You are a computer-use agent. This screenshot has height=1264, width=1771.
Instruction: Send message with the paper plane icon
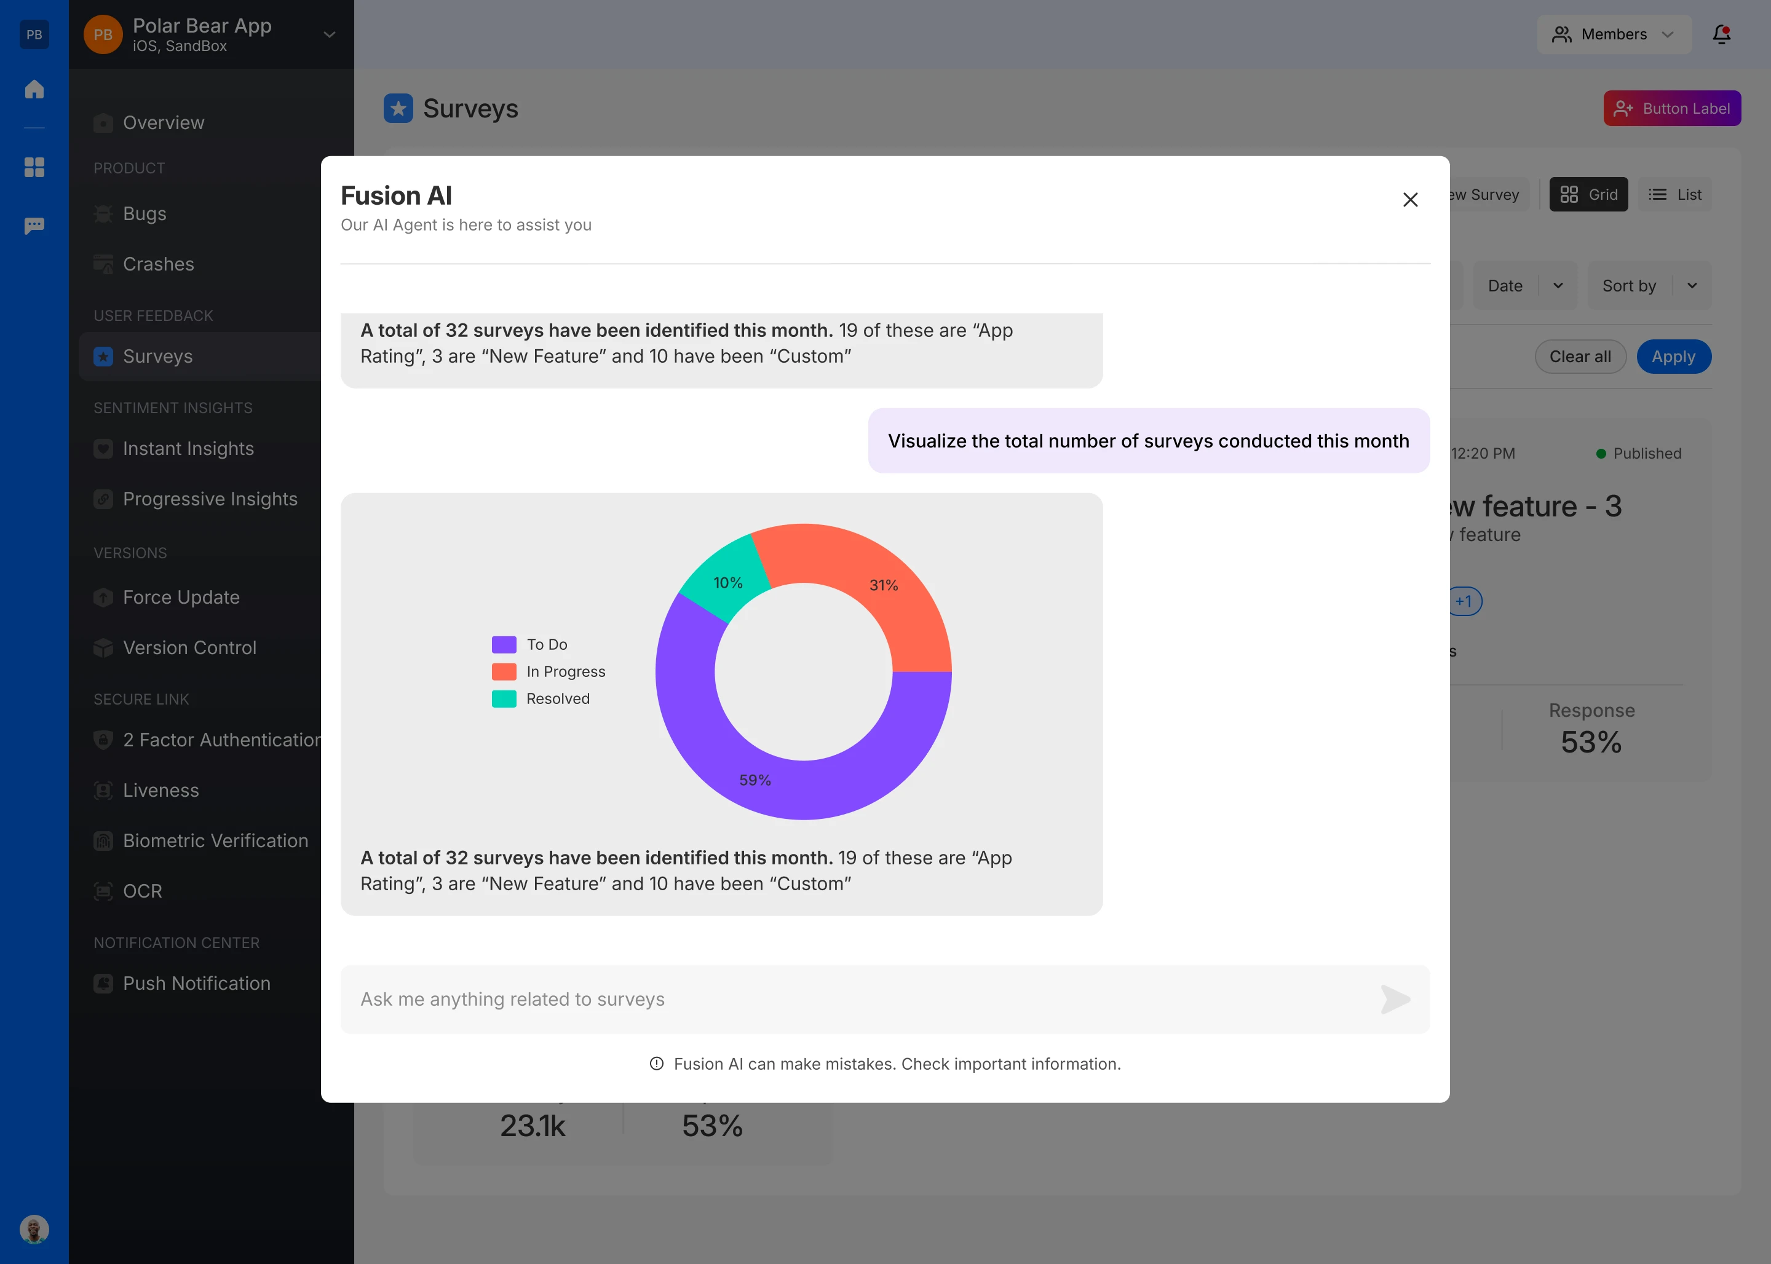1394,1000
